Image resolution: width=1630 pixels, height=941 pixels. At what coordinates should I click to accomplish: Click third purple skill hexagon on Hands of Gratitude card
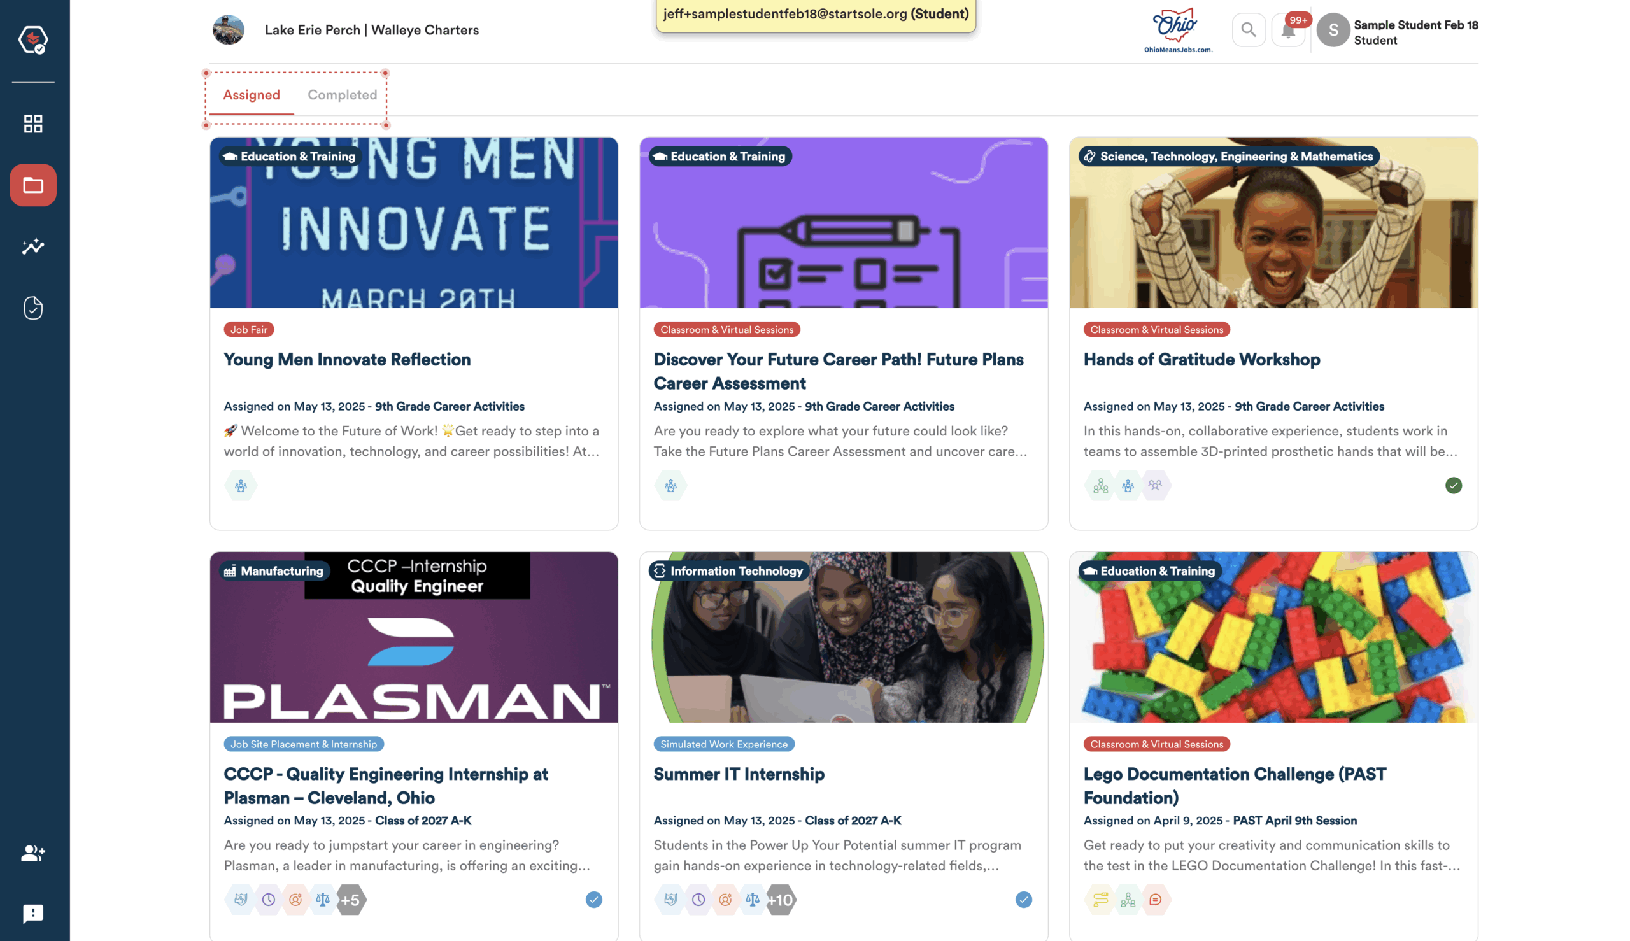[x=1155, y=485]
